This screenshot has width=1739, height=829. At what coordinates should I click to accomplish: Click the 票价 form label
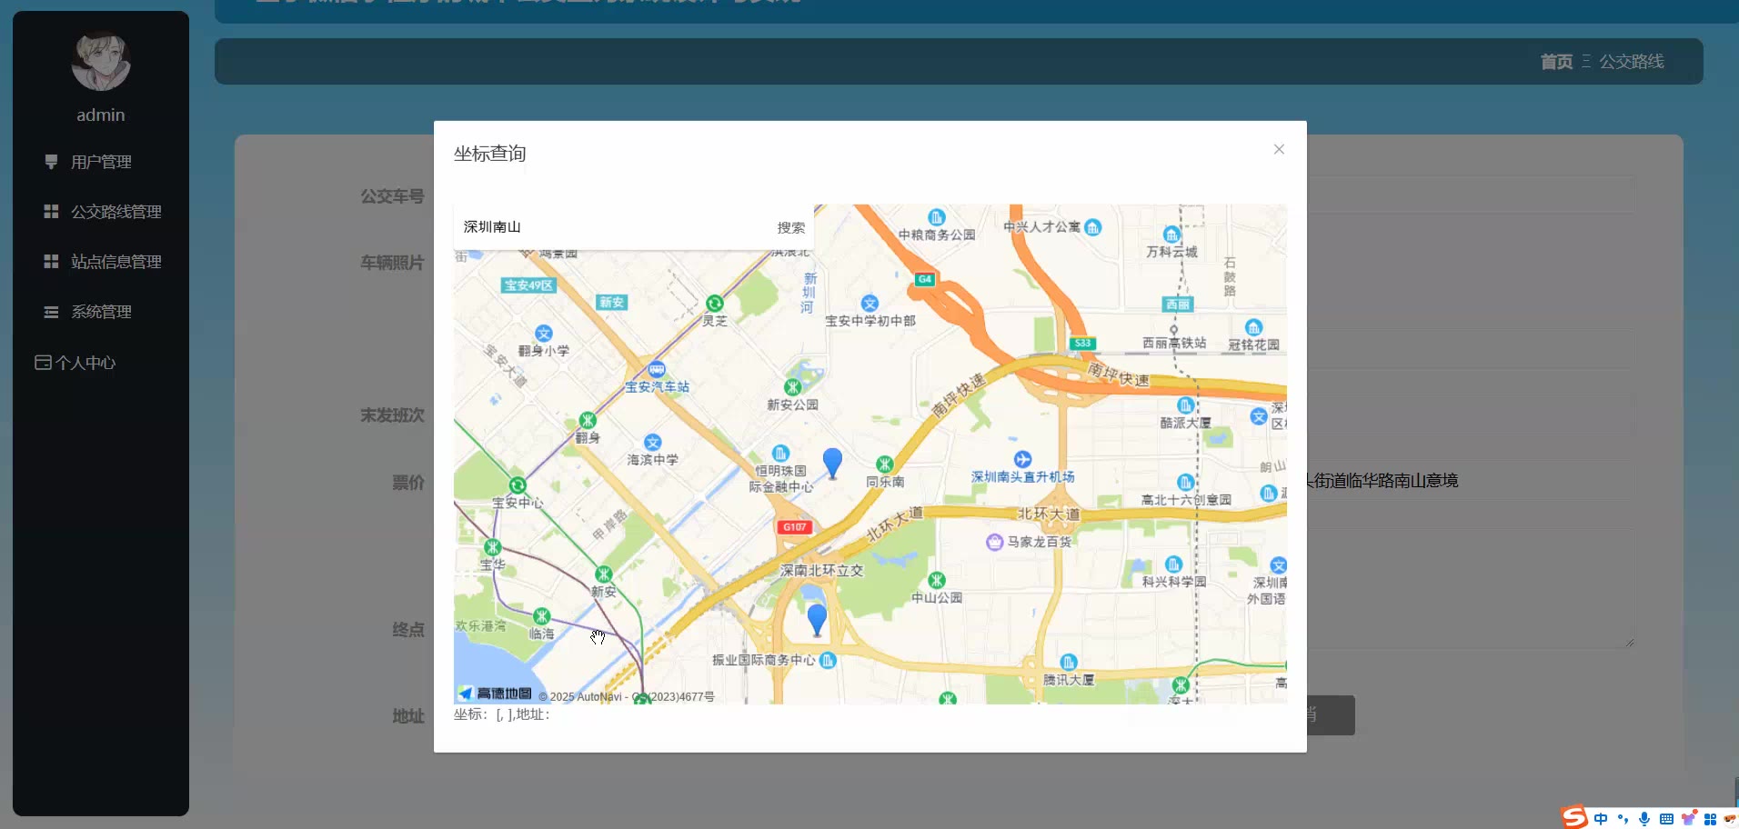click(x=408, y=483)
